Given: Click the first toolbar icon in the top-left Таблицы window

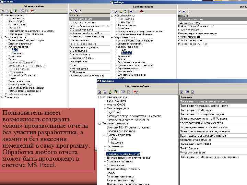Looking at the screenshot, I should 2,11.
